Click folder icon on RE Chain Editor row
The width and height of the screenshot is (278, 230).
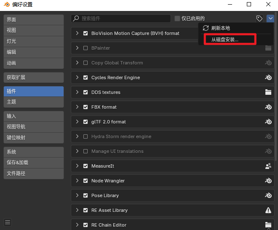coord(268,225)
